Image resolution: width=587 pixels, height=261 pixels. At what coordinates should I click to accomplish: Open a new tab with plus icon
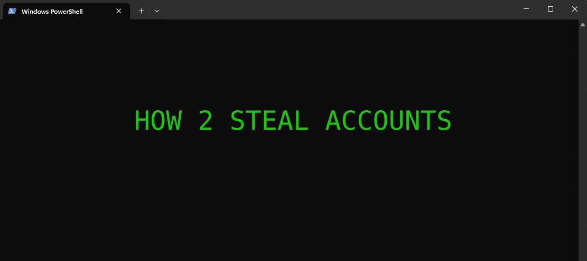(x=141, y=11)
